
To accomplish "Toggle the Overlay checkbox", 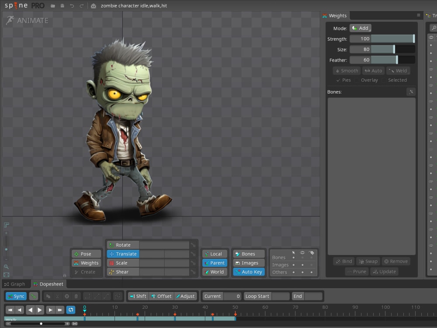I will tap(367, 80).
